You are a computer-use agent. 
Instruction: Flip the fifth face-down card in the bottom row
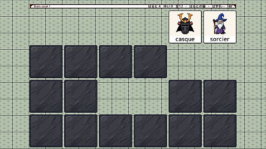pyautogui.click(x=185, y=131)
